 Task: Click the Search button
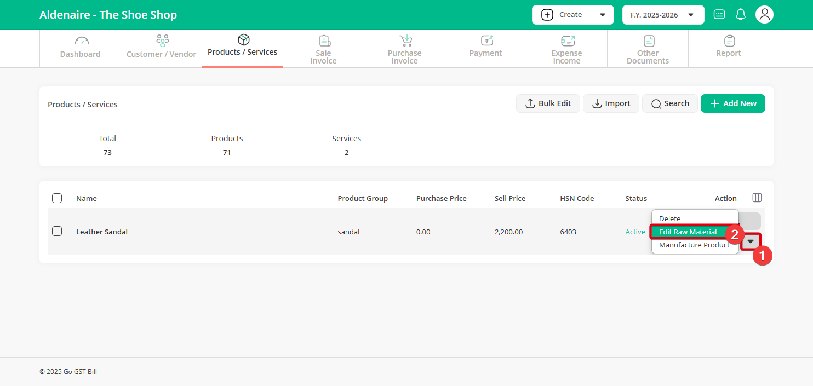point(669,103)
